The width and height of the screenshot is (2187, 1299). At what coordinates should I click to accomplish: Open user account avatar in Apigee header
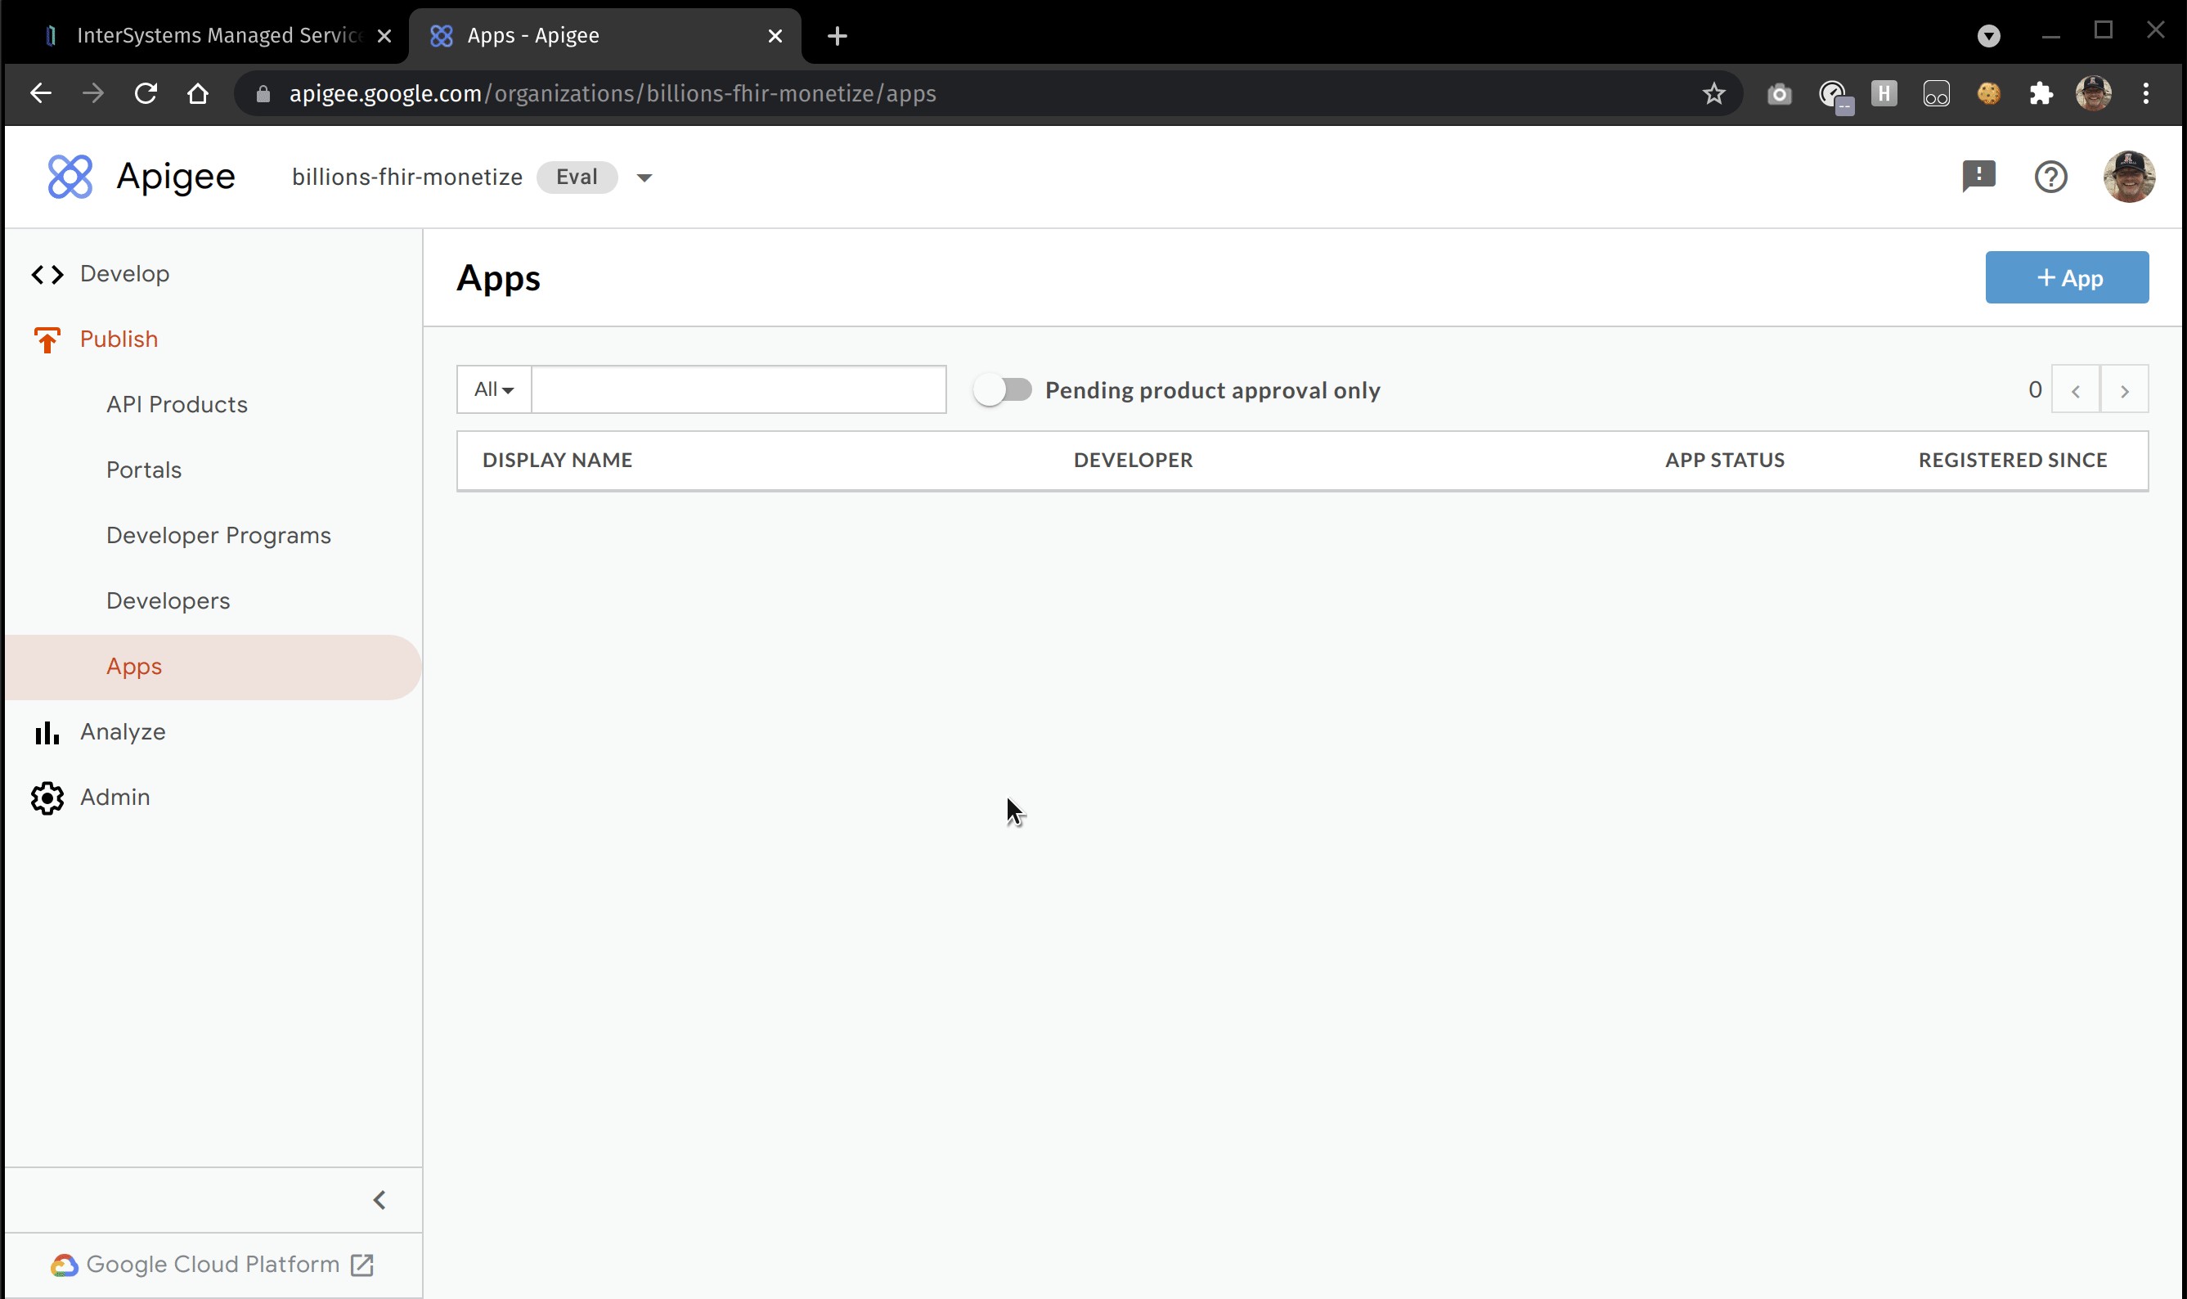2128,177
